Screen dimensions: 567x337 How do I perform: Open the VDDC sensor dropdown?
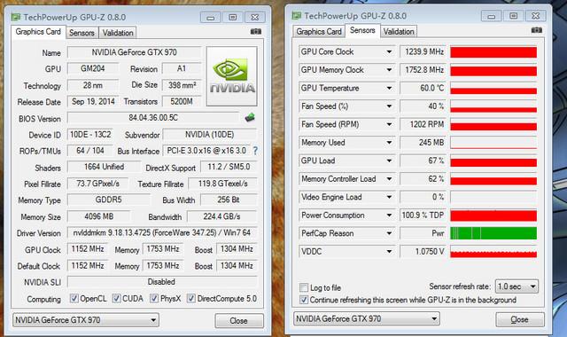[389, 251]
